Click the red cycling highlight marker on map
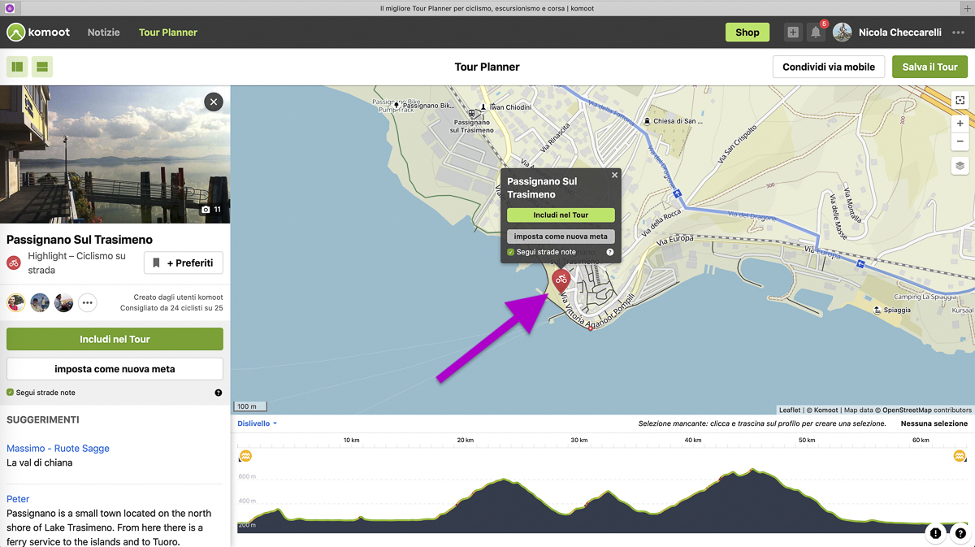The width and height of the screenshot is (975, 547). tap(561, 280)
